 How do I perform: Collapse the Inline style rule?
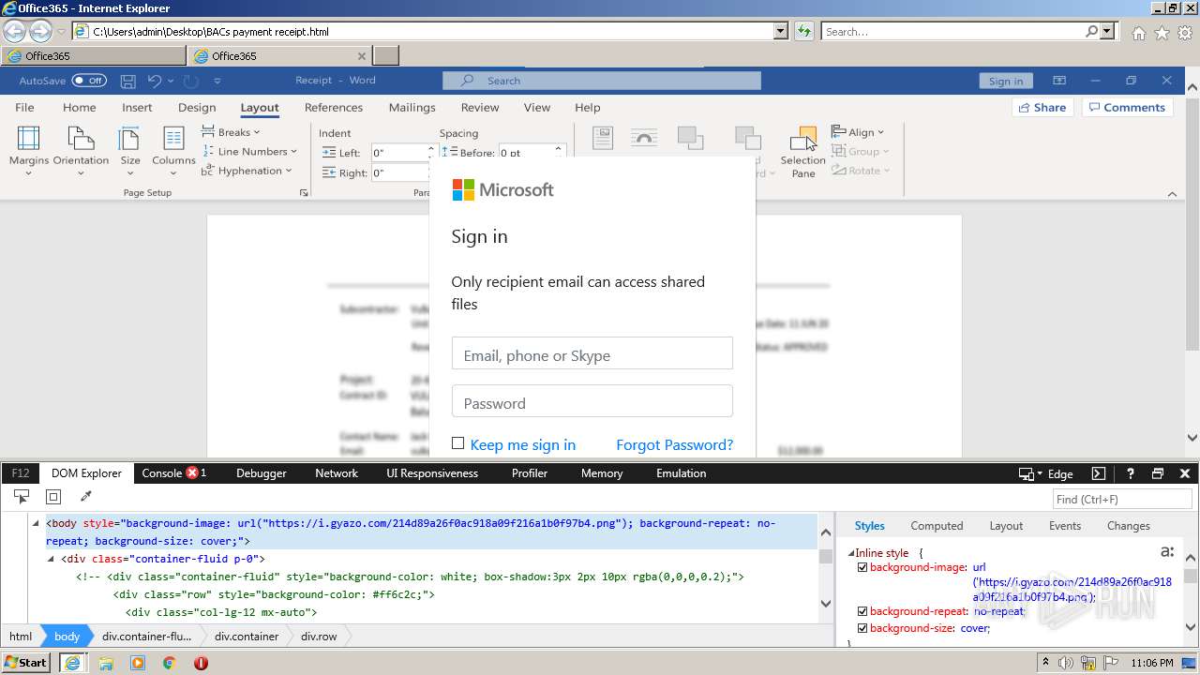pyautogui.click(x=851, y=553)
